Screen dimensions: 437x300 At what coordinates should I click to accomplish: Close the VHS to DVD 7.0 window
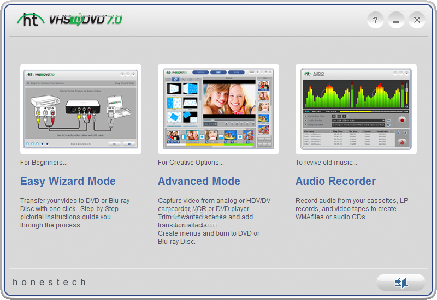click(417, 20)
